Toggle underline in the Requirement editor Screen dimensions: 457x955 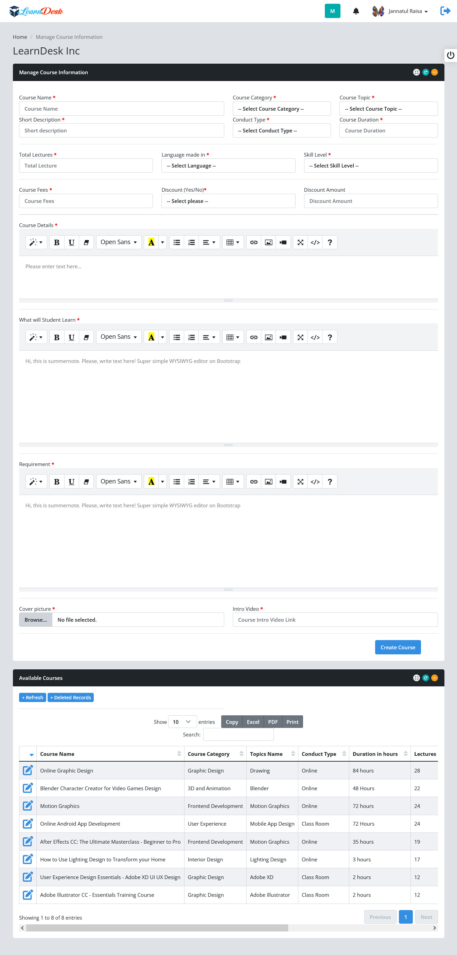click(x=71, y=481)
